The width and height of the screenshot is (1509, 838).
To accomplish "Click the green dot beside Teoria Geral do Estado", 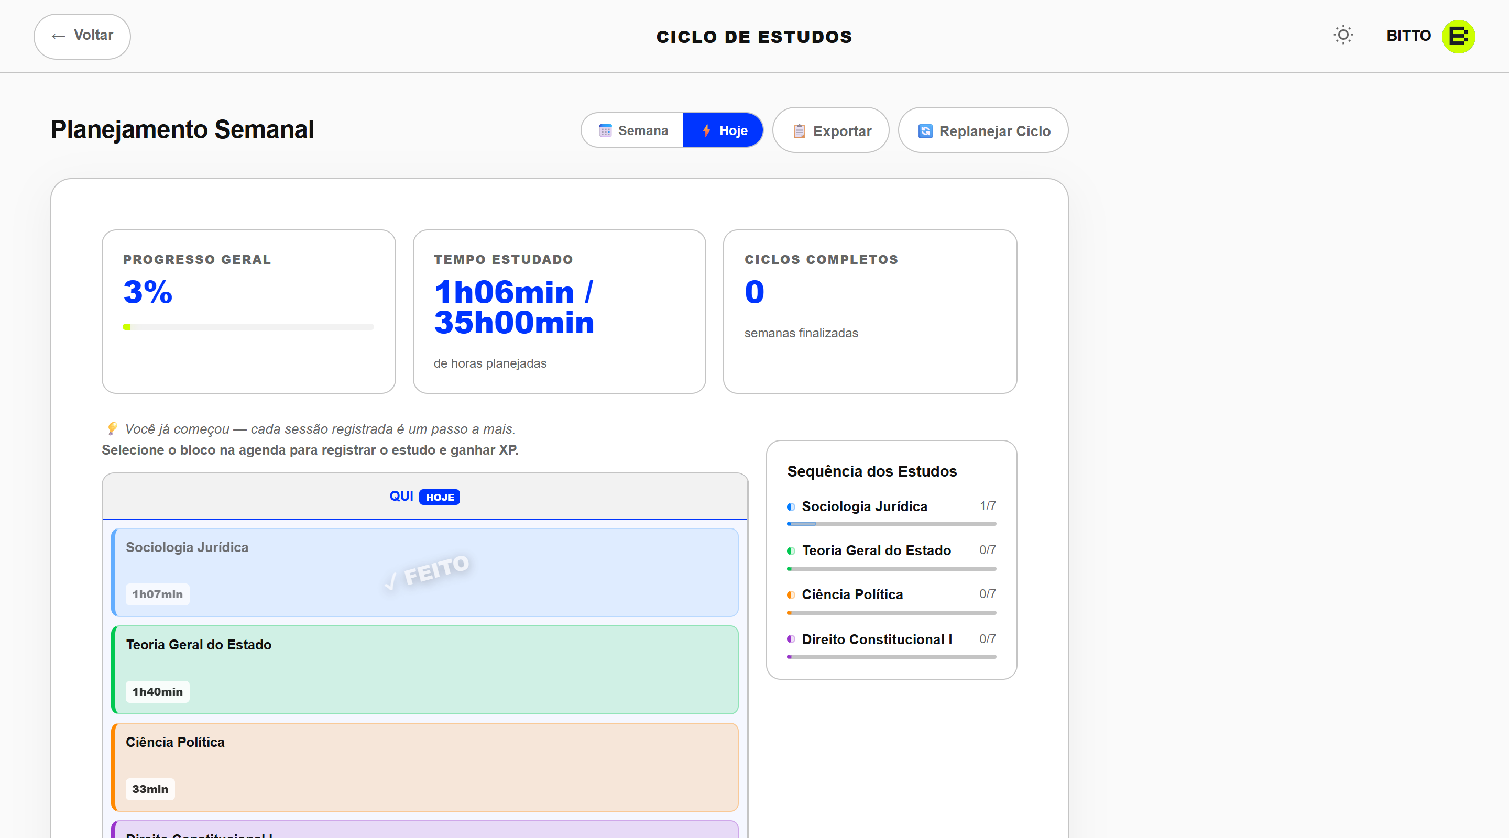I will (x=791, y=550).
